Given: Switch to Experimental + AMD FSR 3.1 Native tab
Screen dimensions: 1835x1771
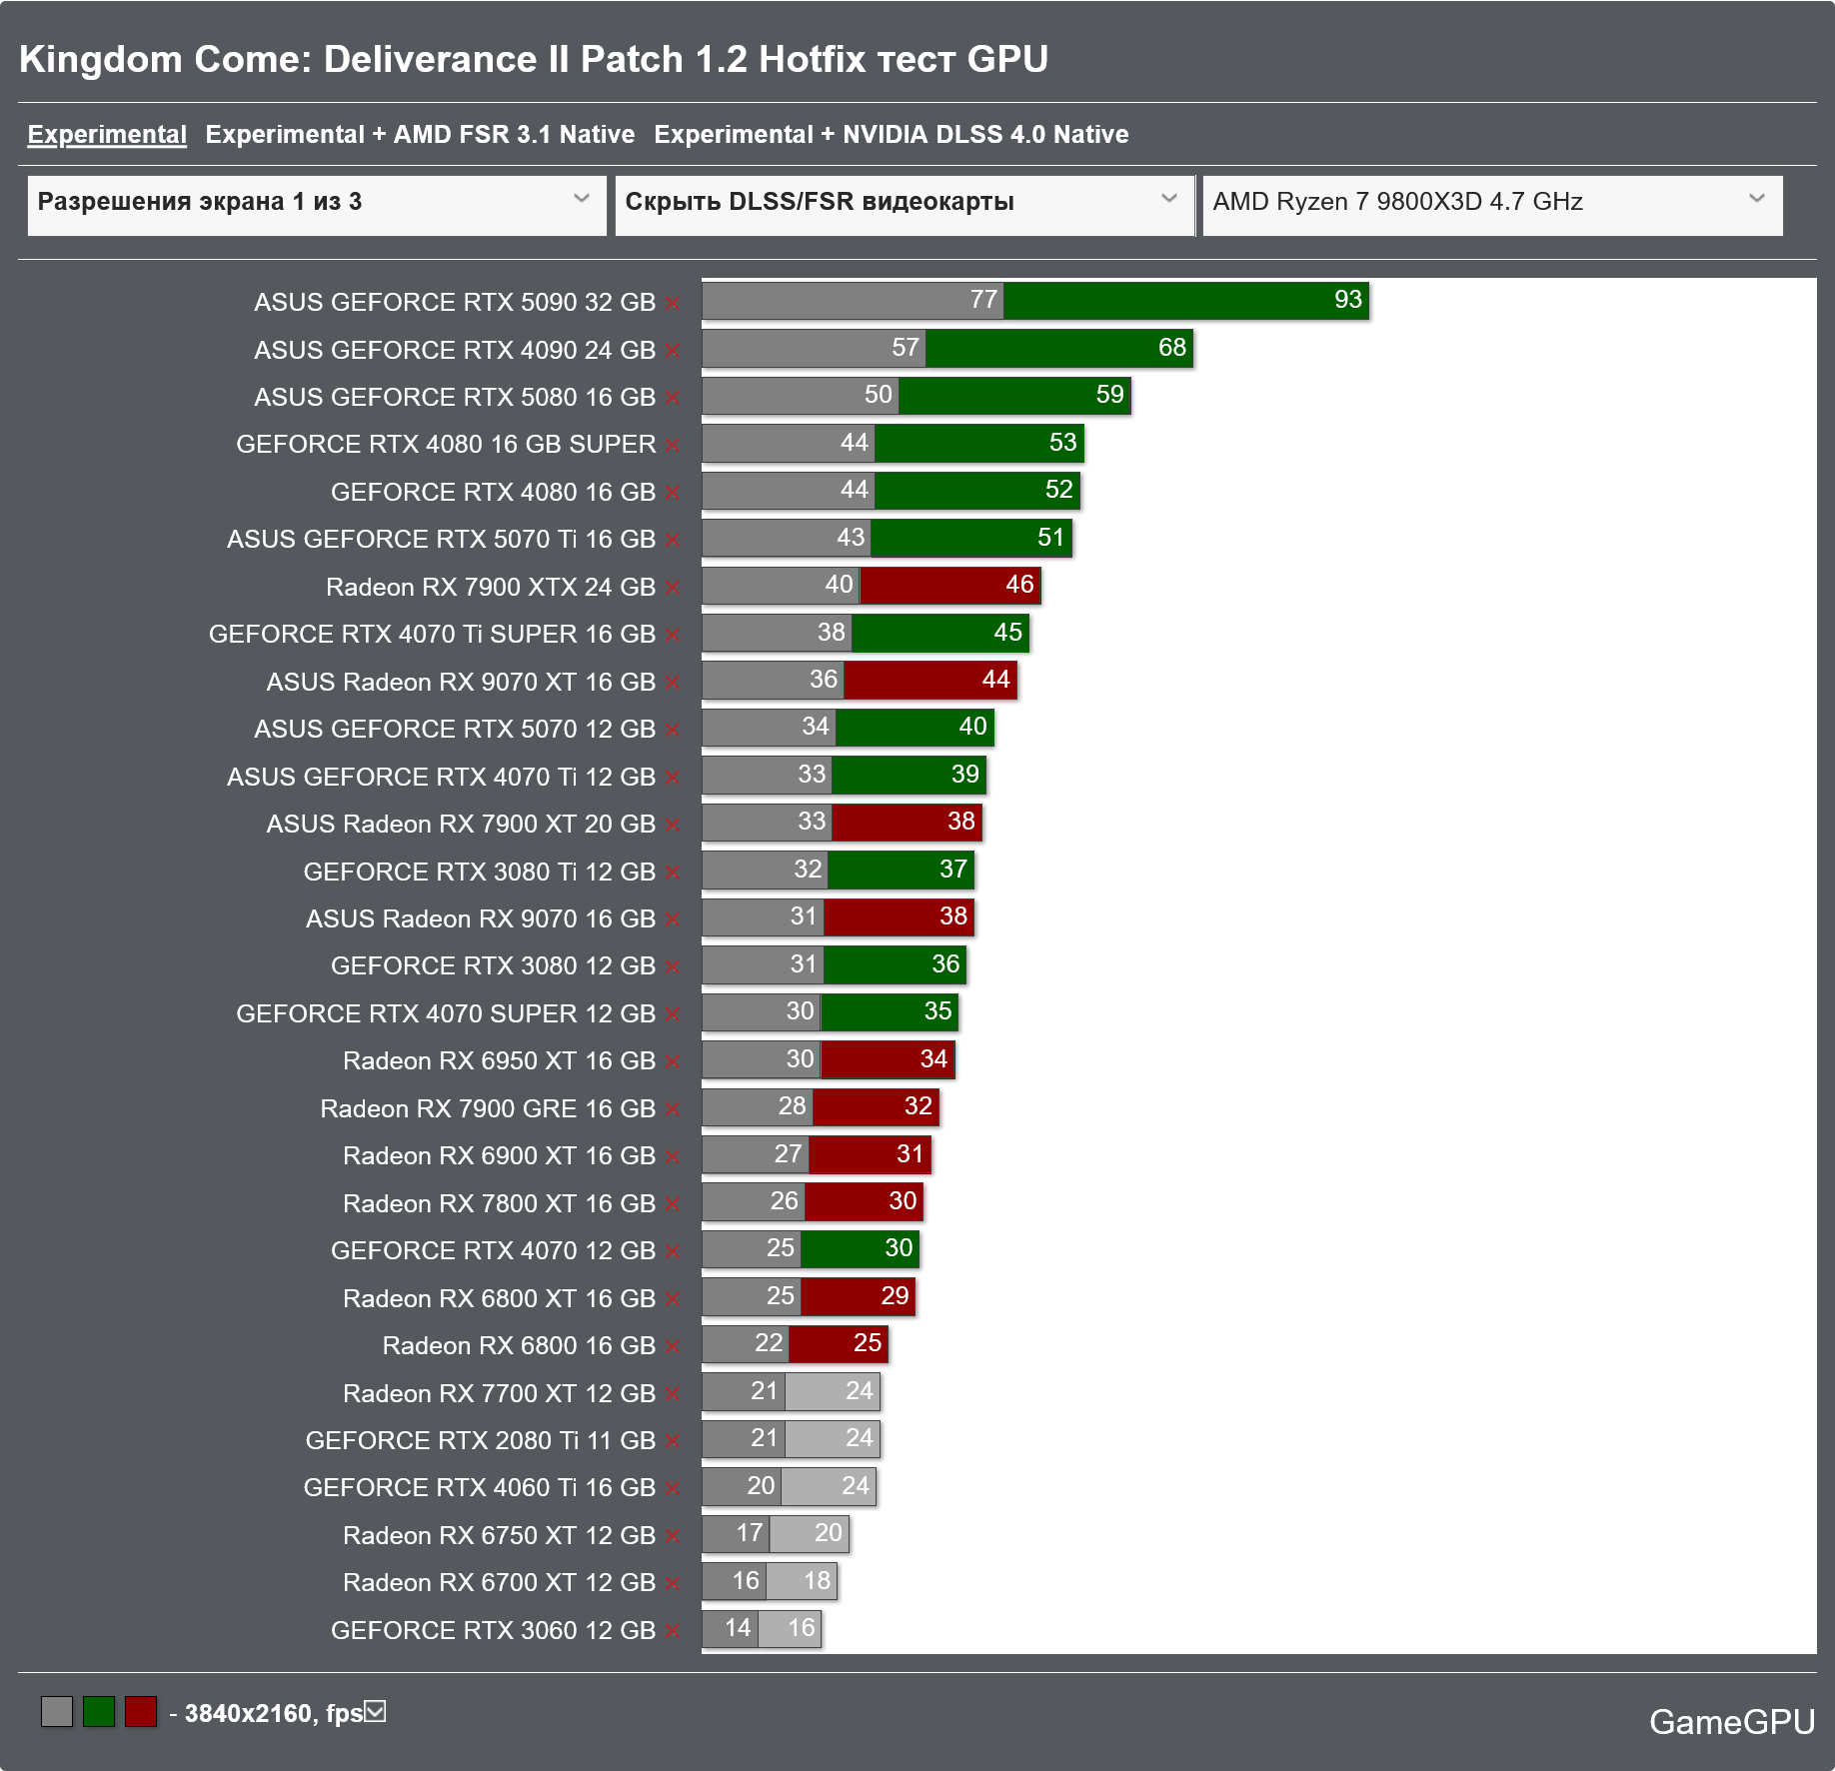Looking at the screenshot, I should [420, 134].
